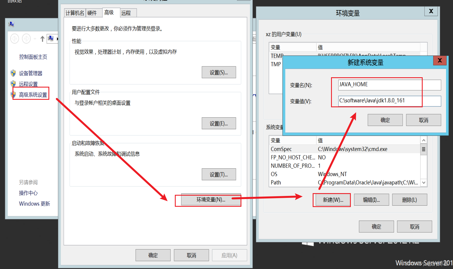Click the computer icon in the address bar
Viewport: 453px width, 269px height.
[x=51, y=39]
